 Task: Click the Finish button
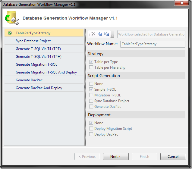pyautogui.click(x=144, y=157)
